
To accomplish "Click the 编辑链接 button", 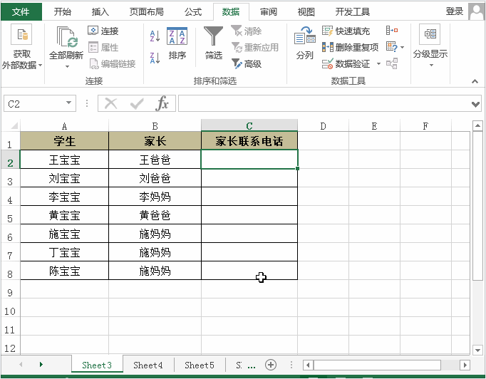I will click(x=113, y=64).
